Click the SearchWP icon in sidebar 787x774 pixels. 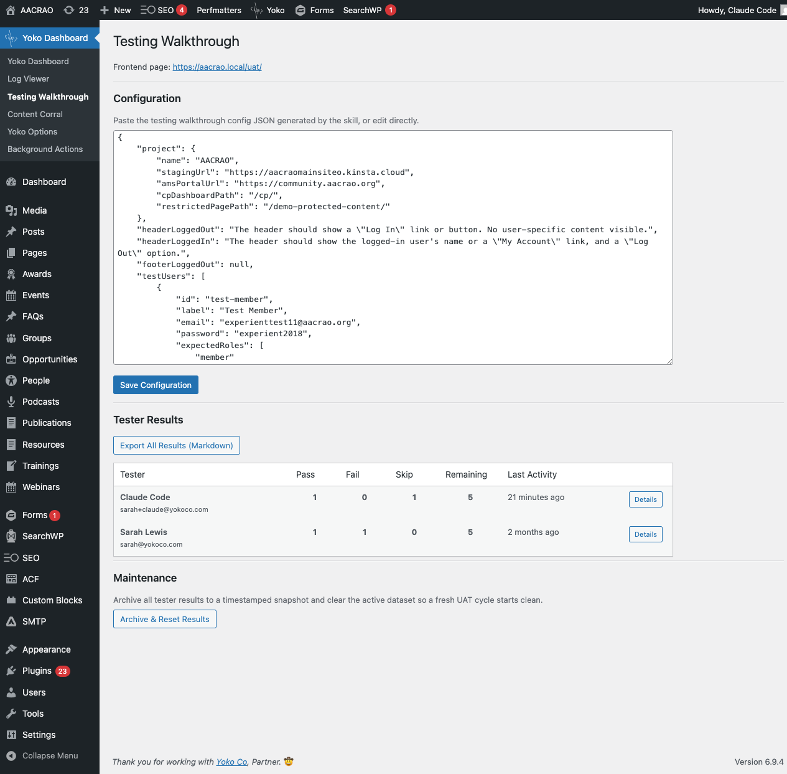click(11, 536)
